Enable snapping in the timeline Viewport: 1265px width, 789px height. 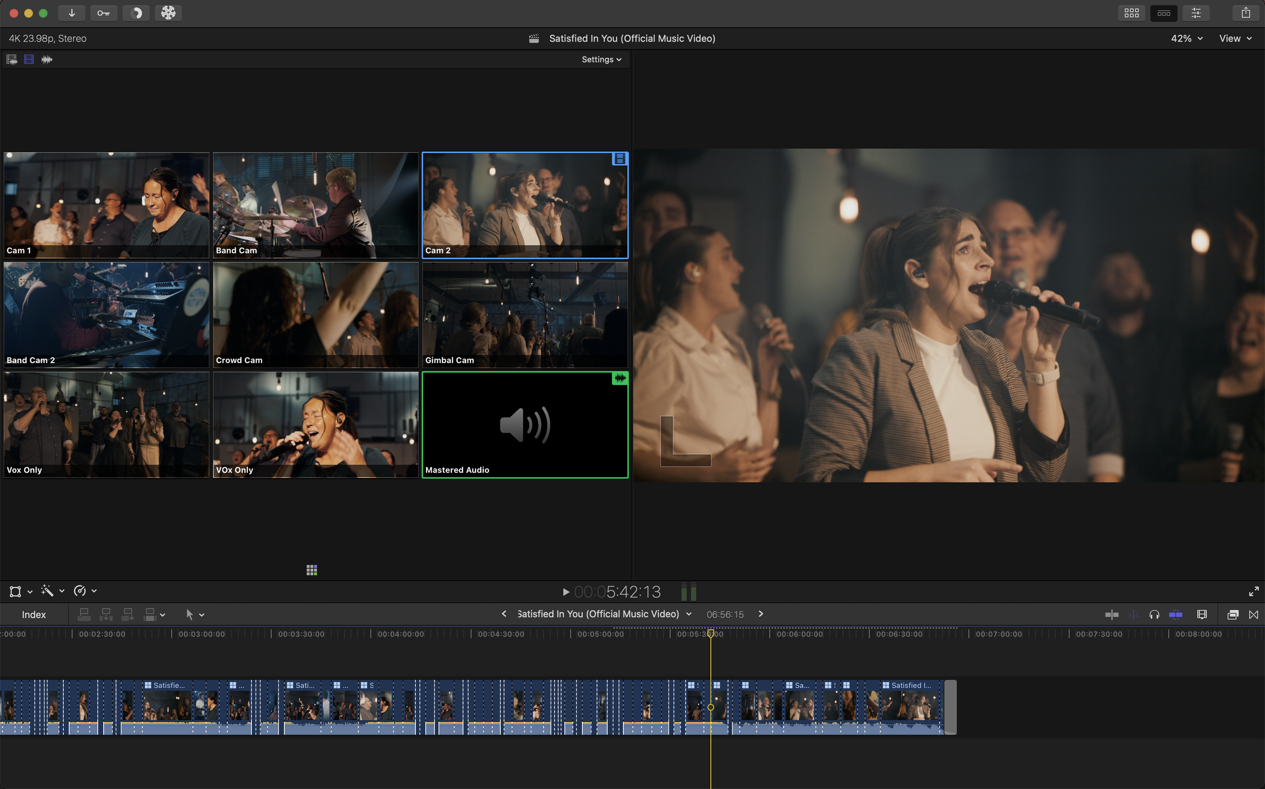(1176, 614)
